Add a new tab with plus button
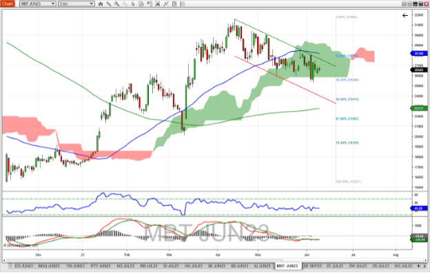The width and height of the screenshot is (430, 273). pyautogui.click(x=418, y=266)
